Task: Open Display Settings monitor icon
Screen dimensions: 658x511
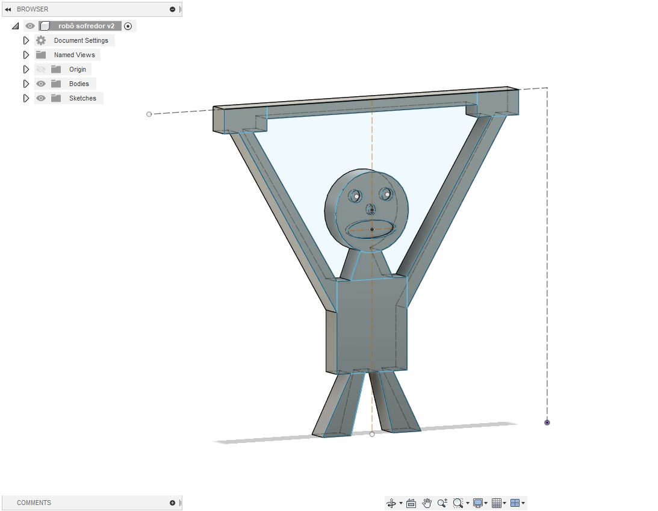Action: click(477, 503)
